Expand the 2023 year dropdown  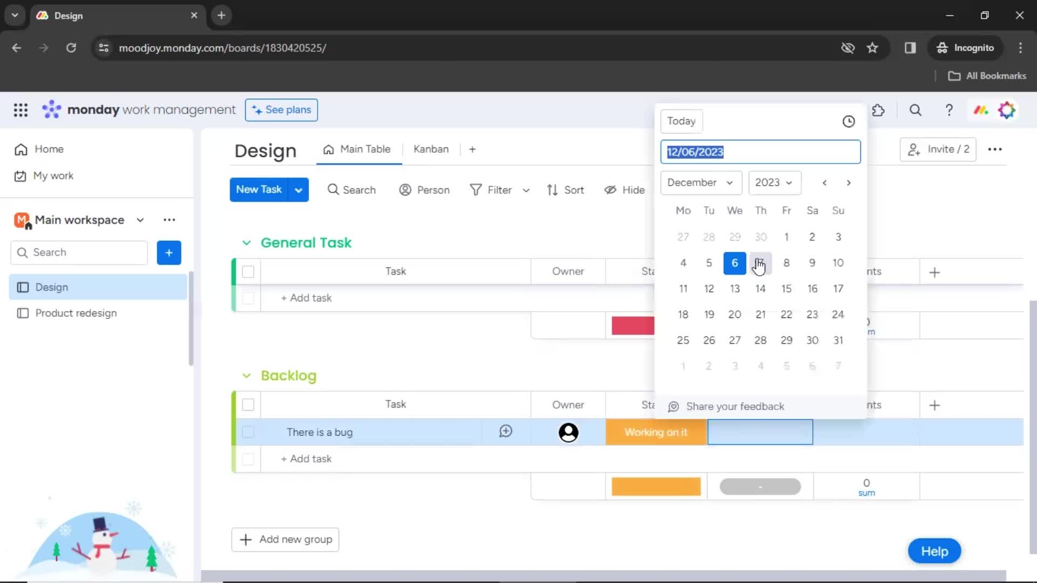tap(773, 182)
